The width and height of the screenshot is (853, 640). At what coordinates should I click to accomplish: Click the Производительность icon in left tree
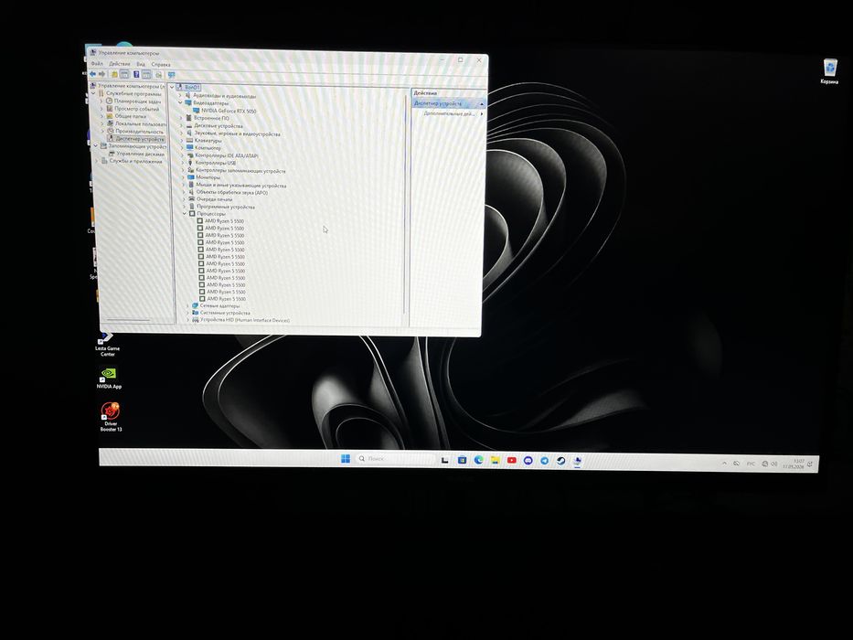click(x=111, y=131)
